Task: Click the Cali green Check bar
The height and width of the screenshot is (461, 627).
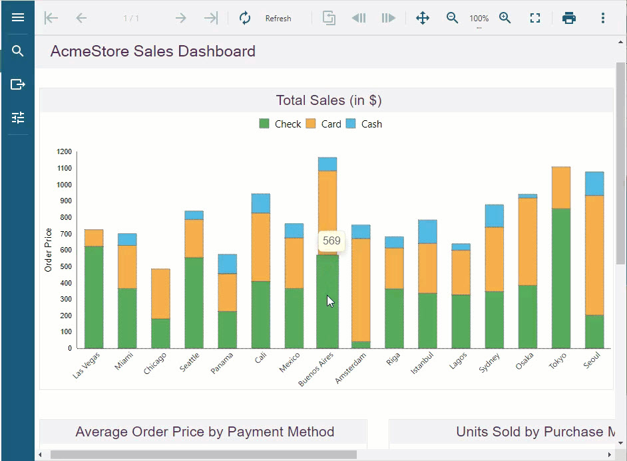Action: click(x=261, y=315)
